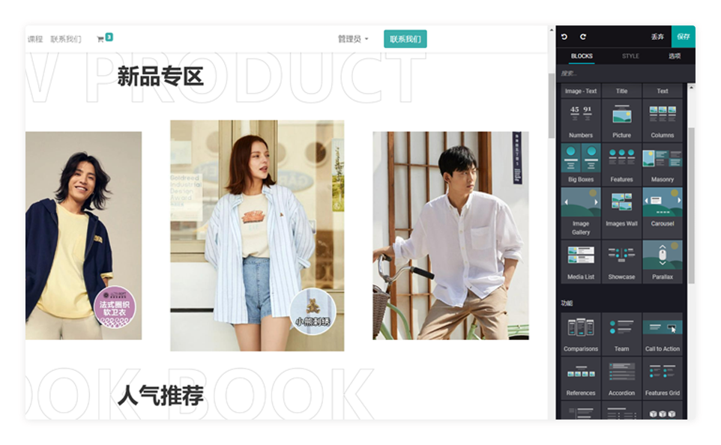Click the 丢弃 discard button
The height and width of the screenshot is (445, 721).
pyautogui.click(x=657, y=37)
